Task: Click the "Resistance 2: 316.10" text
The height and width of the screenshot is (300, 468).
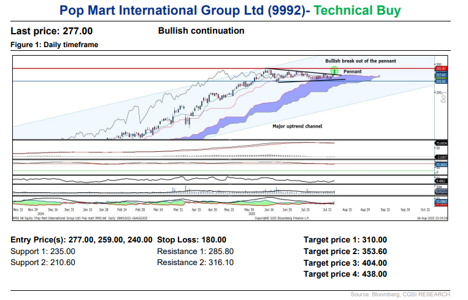Action: (x=195, y=263)
